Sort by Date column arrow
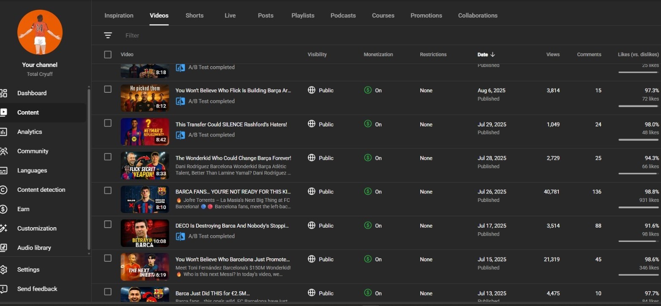The width and height of the screenshot is (661, 306). (492, 54)
